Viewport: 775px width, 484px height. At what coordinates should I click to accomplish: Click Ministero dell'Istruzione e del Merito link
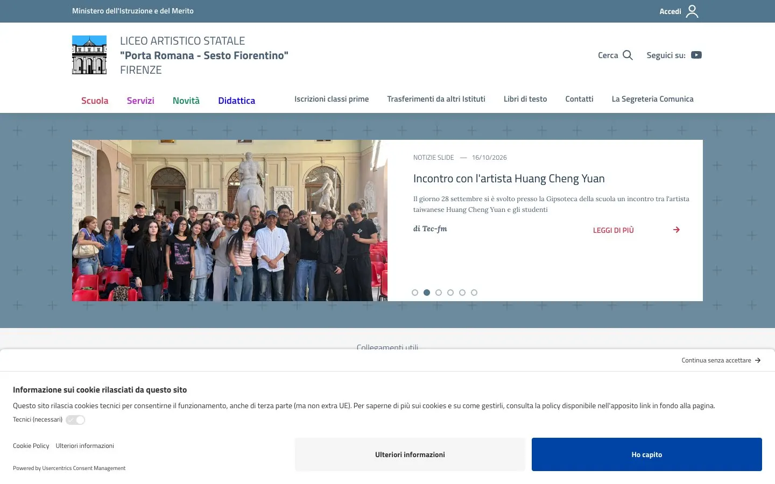click(x=133, y=11)
